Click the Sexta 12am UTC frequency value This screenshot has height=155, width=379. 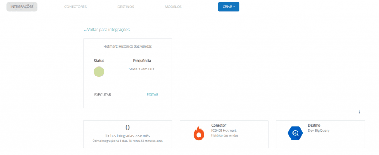pyautogui.click(x=142, y=69)
